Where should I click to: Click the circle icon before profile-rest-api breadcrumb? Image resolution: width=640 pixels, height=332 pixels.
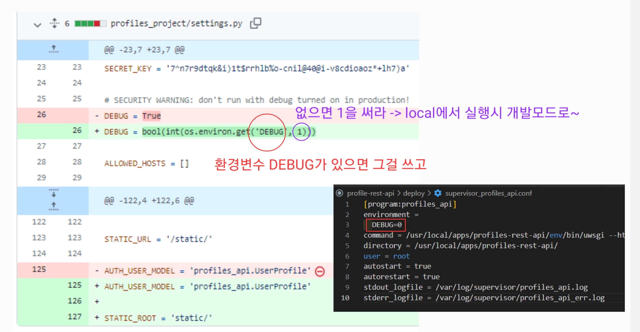(x=339, y=193)
